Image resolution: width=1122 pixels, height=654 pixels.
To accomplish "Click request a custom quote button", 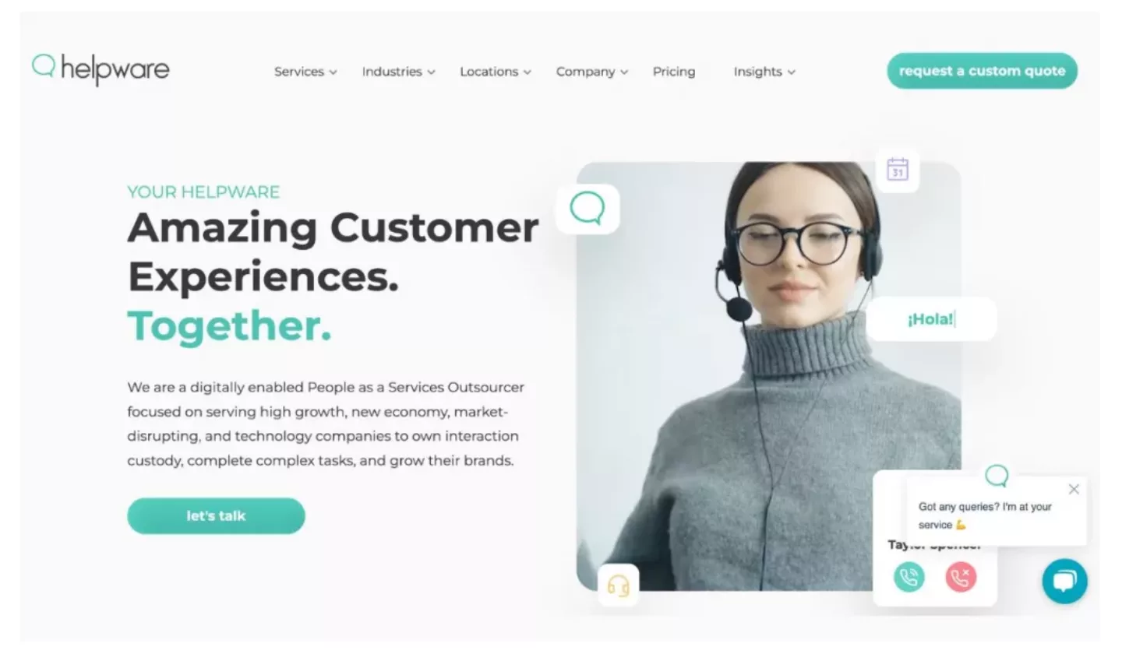I will pyautogui.click(x=982, y=71).
